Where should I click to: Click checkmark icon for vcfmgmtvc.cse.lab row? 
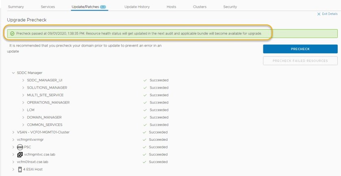[x=144, y=155]
